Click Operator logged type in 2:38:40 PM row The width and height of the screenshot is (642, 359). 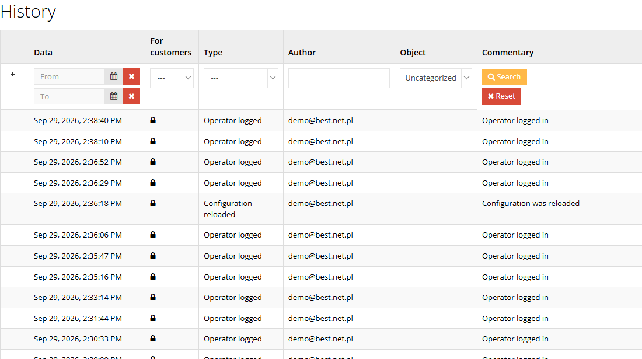[x=232, y=121]
